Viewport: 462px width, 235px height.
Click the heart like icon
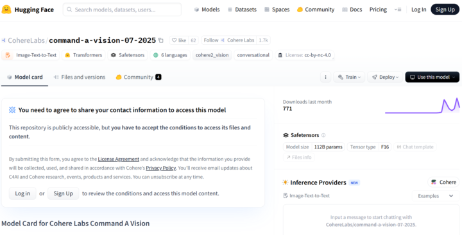click(174, 40)
